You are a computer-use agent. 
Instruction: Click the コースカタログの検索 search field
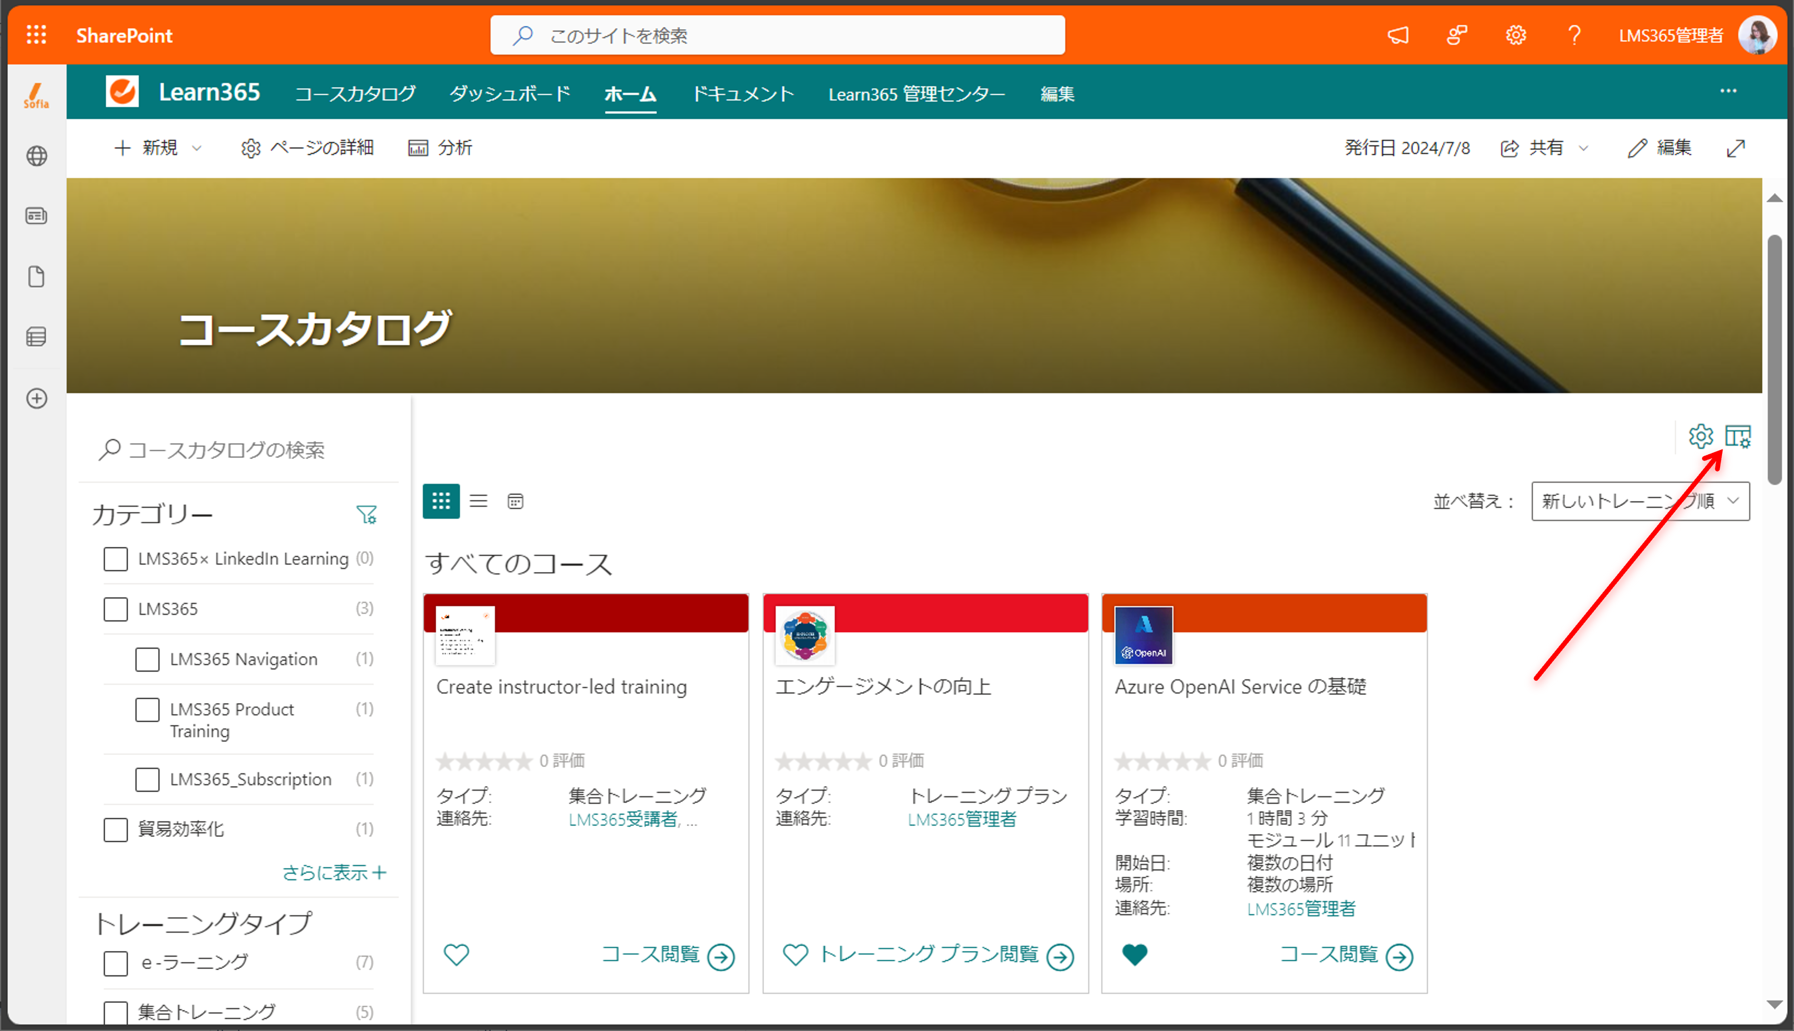coord(239,449)
